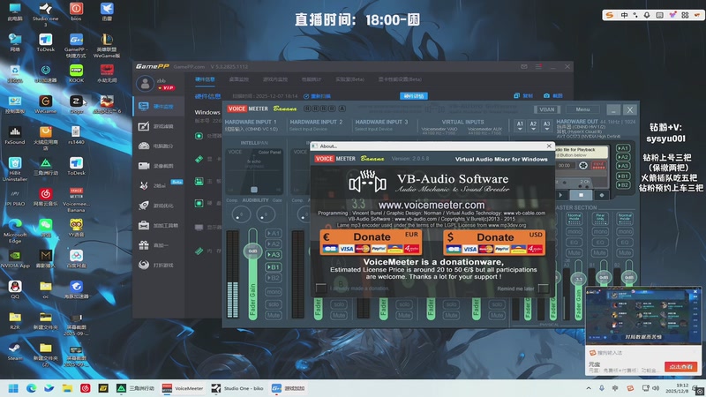Open the Lab (Beta) tab in GamePP

coord(349,79)
